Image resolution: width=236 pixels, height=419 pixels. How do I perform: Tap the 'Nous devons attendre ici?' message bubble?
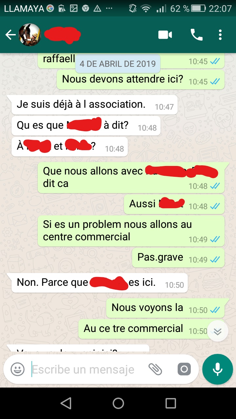click(141, 80)
